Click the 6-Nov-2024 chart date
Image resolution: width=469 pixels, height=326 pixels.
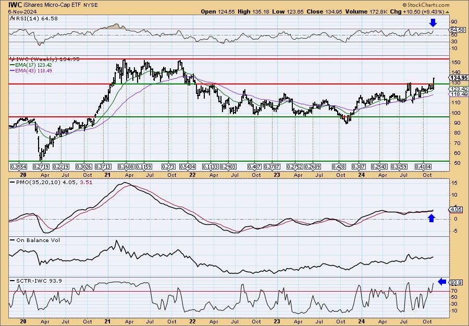(22, 11)
